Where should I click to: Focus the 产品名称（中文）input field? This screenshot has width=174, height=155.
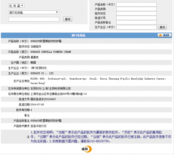click(x=136, y=5)
